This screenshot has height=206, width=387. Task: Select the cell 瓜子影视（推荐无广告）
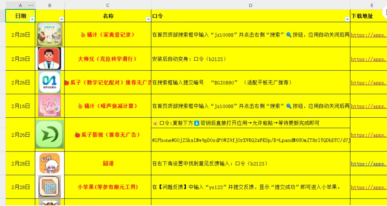pyautogui.click(x=108, y=135)
